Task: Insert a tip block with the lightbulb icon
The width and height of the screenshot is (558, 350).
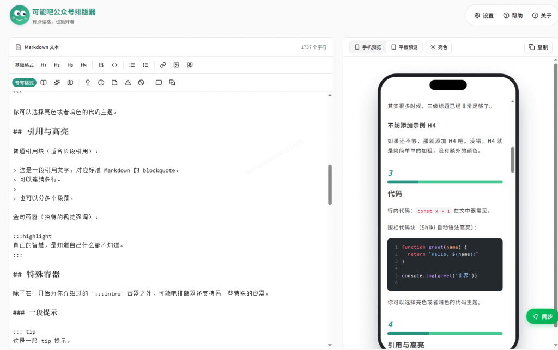Action: point(88,83)
